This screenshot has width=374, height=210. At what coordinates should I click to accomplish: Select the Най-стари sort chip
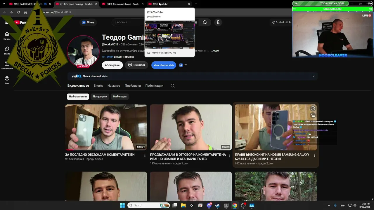tap(120, 97)
